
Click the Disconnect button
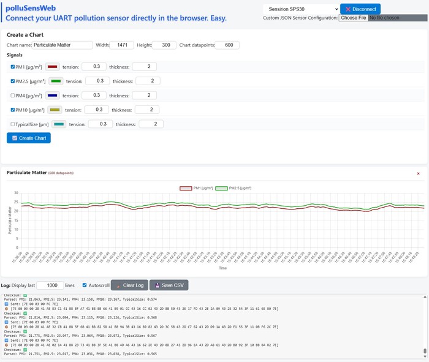(x=360, y=9)
